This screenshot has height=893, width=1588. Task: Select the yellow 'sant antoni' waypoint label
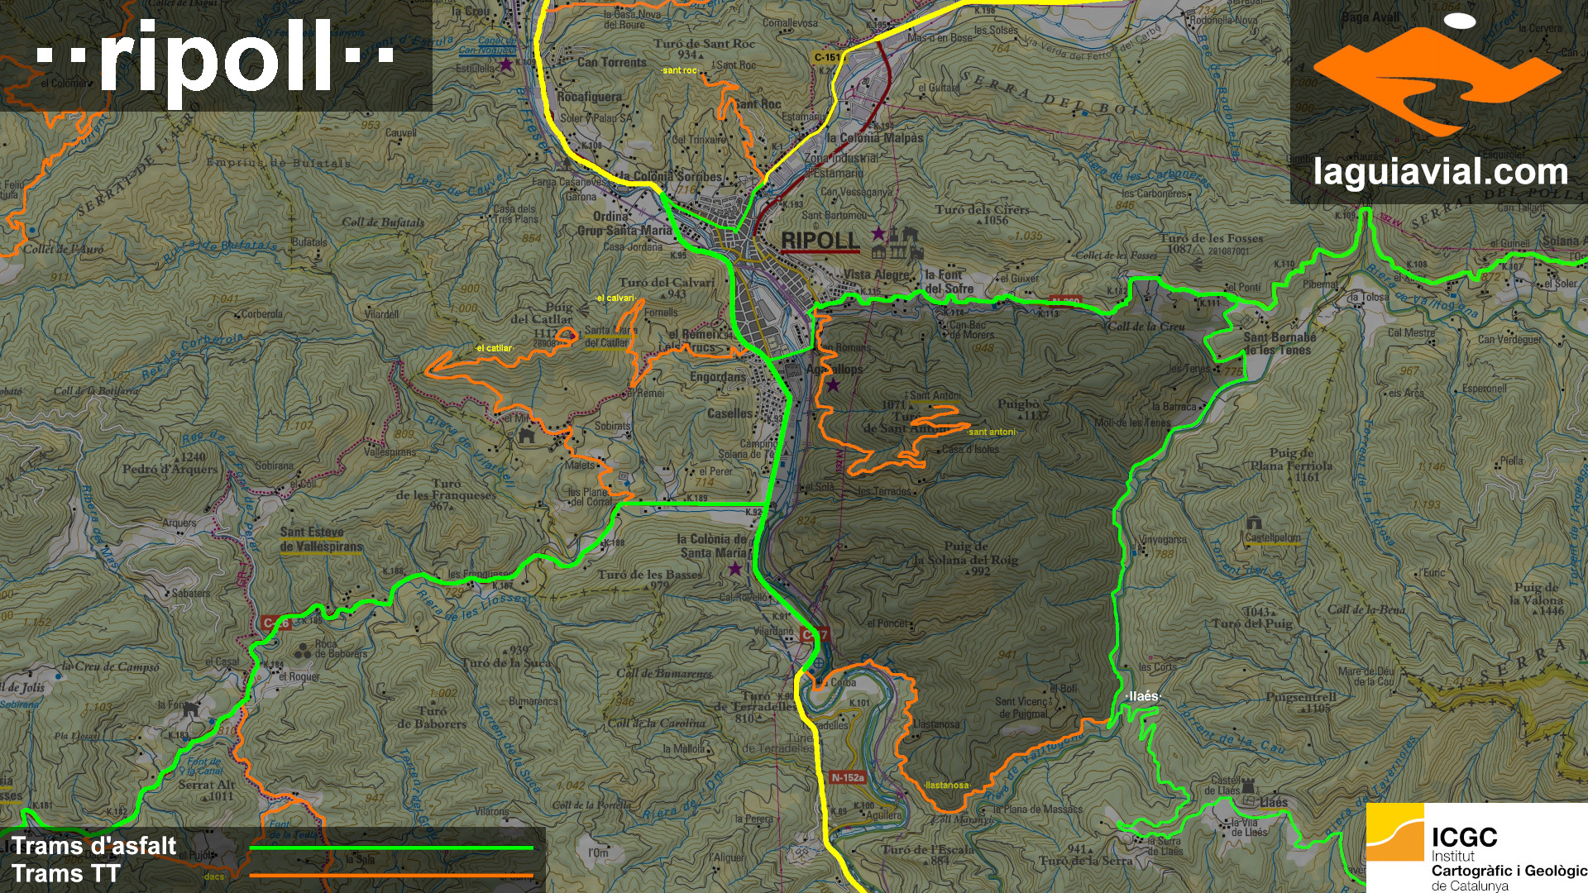point(992,432)
